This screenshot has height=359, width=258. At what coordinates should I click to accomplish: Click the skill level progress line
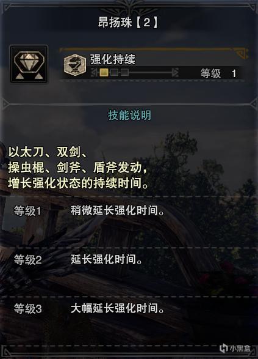click(x=151, y=73)
